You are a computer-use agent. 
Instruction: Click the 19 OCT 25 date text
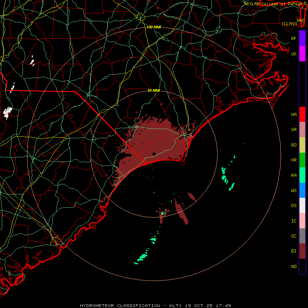click(199, 306)
